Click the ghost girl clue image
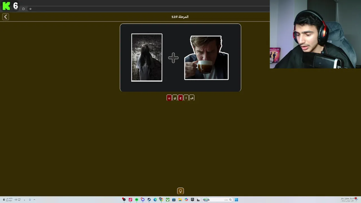 tap(147, 58)
